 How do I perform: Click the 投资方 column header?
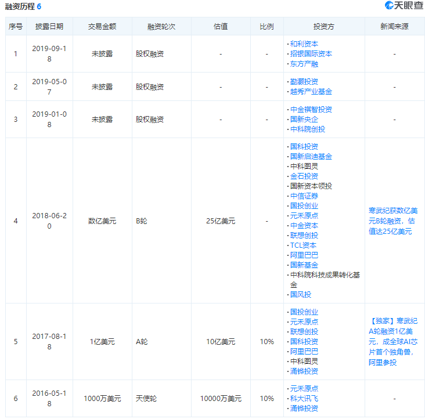tap(324, 26)
